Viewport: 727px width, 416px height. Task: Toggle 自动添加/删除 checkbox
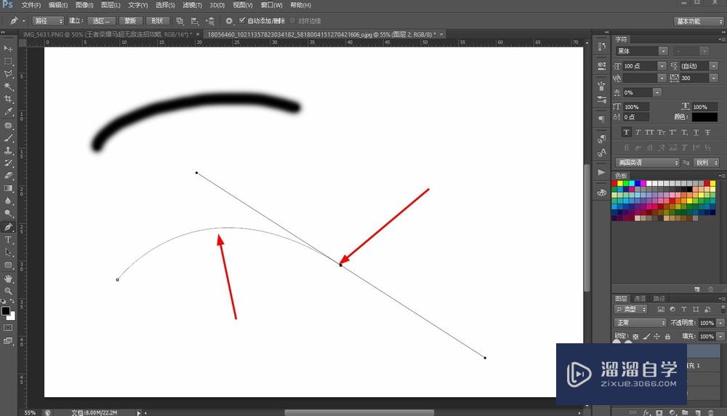pyautogui.click(x=242, y=20)
